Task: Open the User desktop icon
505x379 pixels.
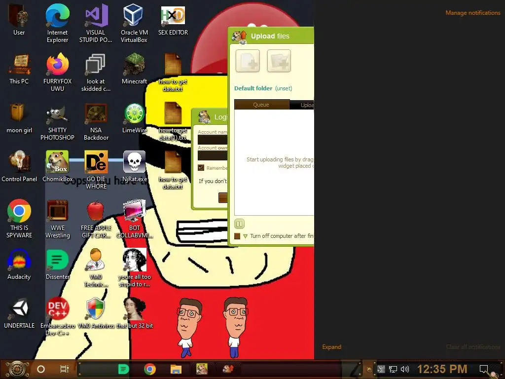Action: (x=19, y=19)
